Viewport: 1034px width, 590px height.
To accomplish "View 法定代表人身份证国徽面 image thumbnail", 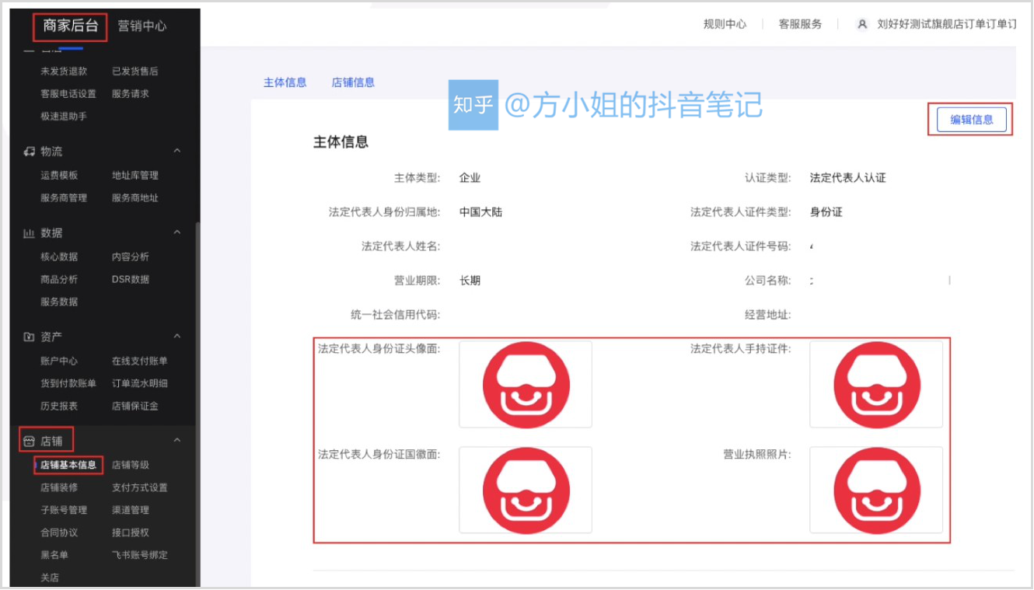I will tap(526, 490).
